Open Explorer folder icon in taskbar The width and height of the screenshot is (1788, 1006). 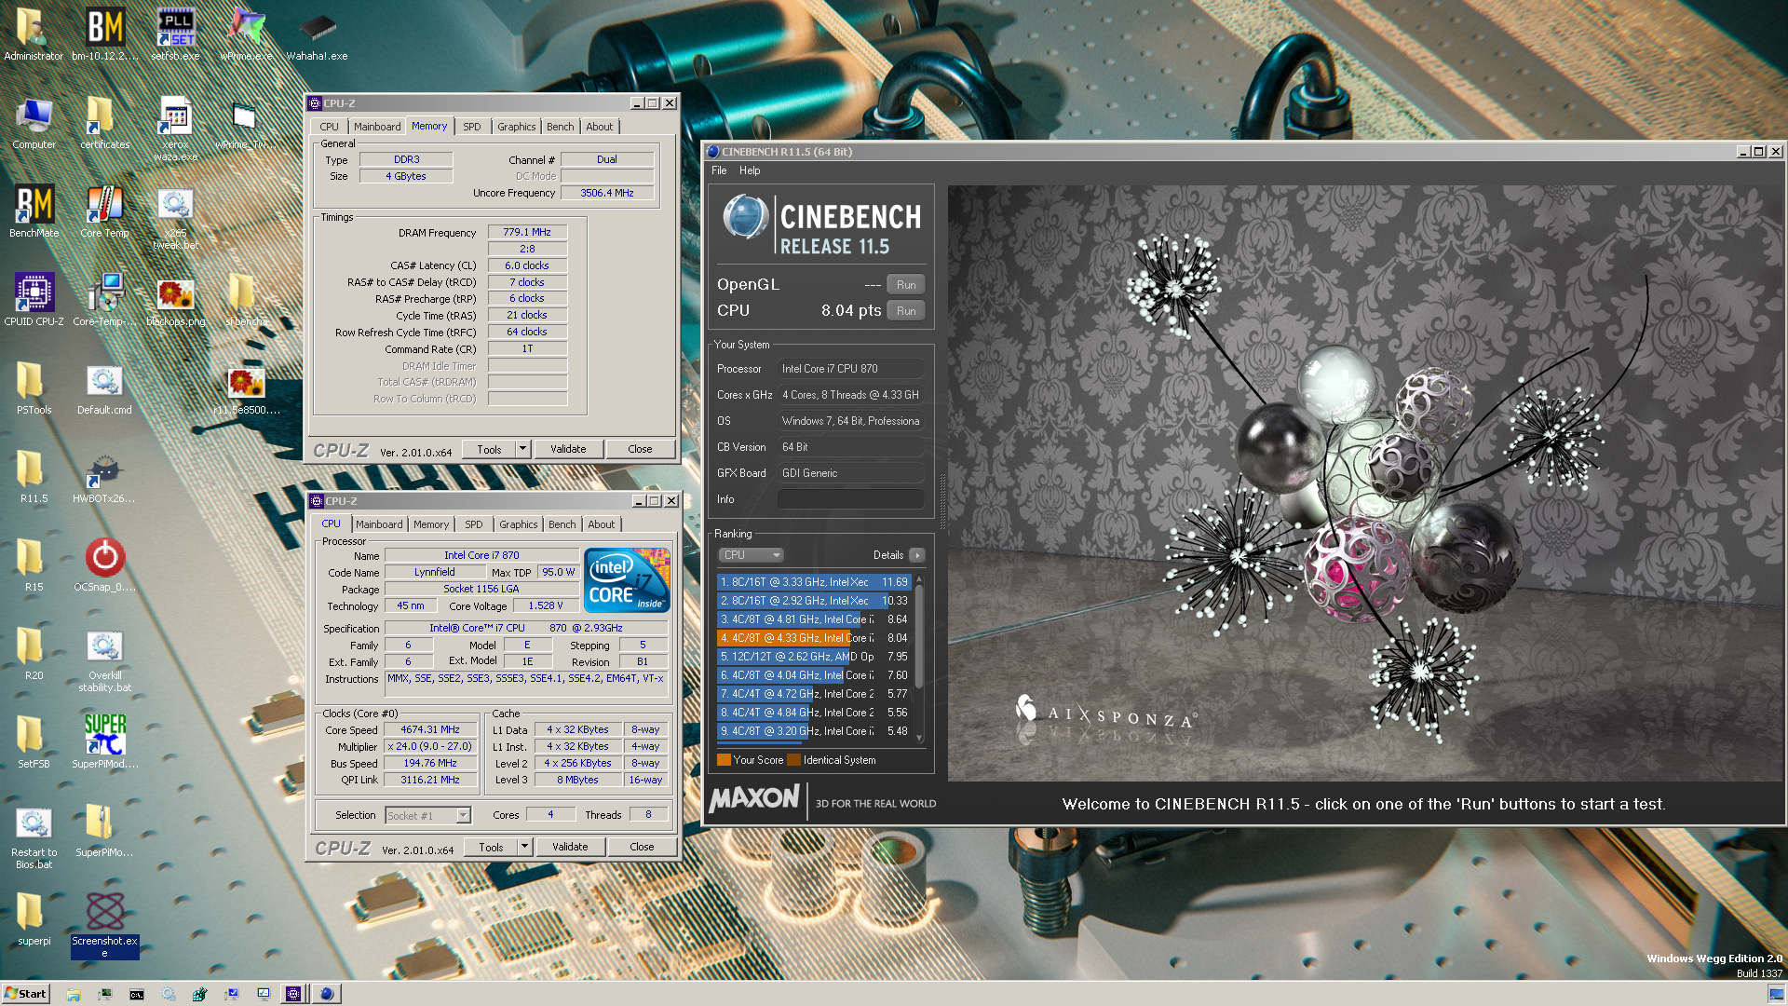tap(74, 994)
